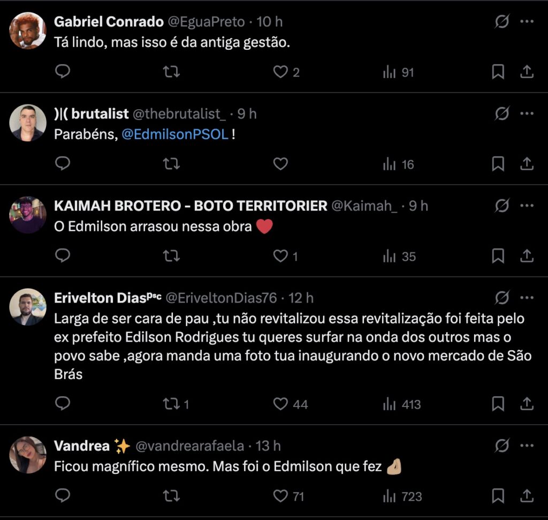Like Gabriel Conrado's tweet

pyautogui.click(x=280, y=72)
